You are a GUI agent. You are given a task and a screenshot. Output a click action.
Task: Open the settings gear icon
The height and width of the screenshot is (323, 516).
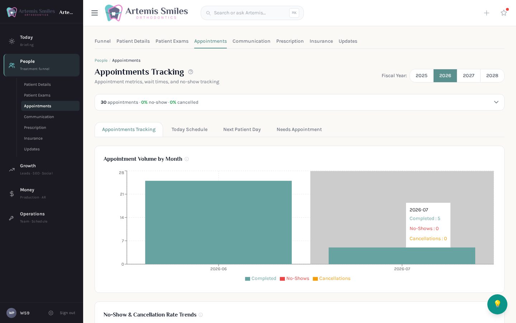51,313
